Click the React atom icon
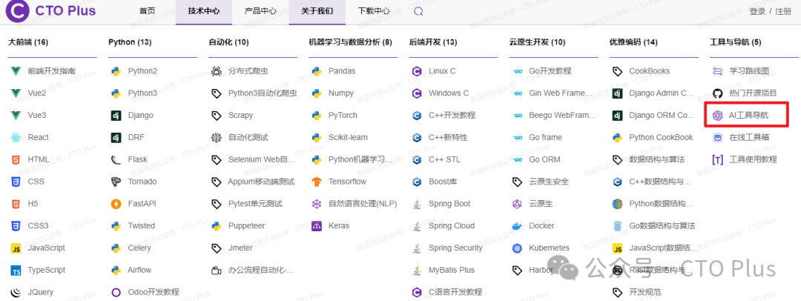Viewport: 801px width, 301px height. click(16, 137)
